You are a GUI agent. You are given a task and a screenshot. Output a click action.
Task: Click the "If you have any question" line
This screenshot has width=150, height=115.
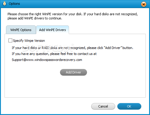[54, 54]
